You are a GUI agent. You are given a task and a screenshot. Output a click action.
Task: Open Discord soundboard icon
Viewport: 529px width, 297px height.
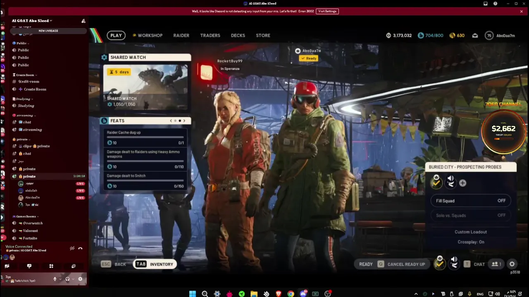(x=74, y=266)
